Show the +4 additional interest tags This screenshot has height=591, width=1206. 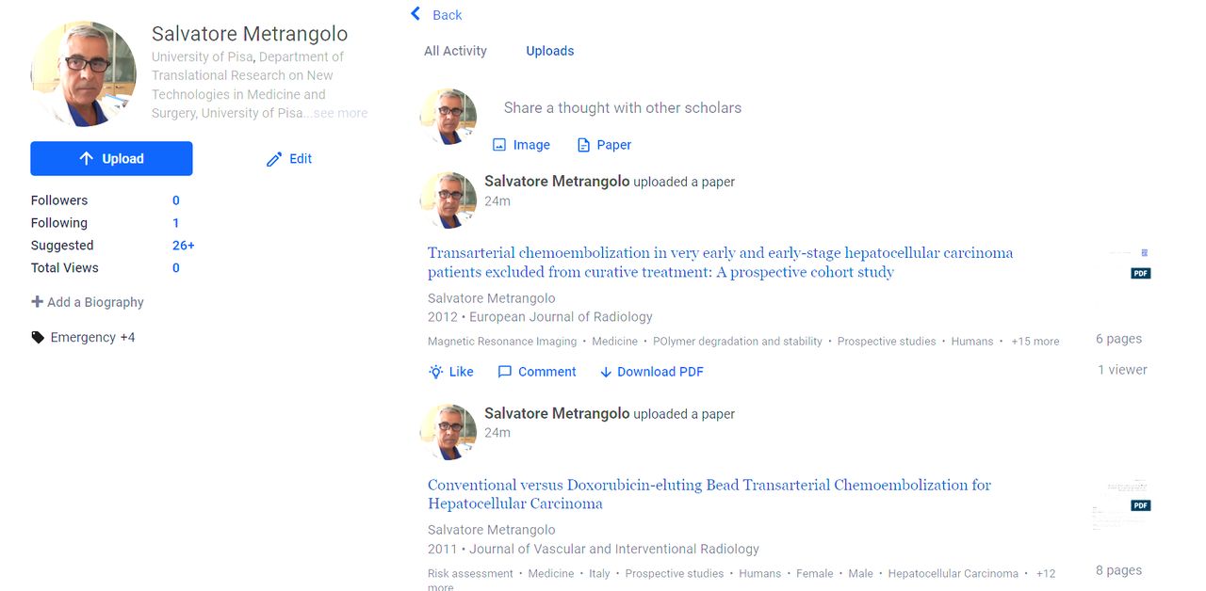127,338
